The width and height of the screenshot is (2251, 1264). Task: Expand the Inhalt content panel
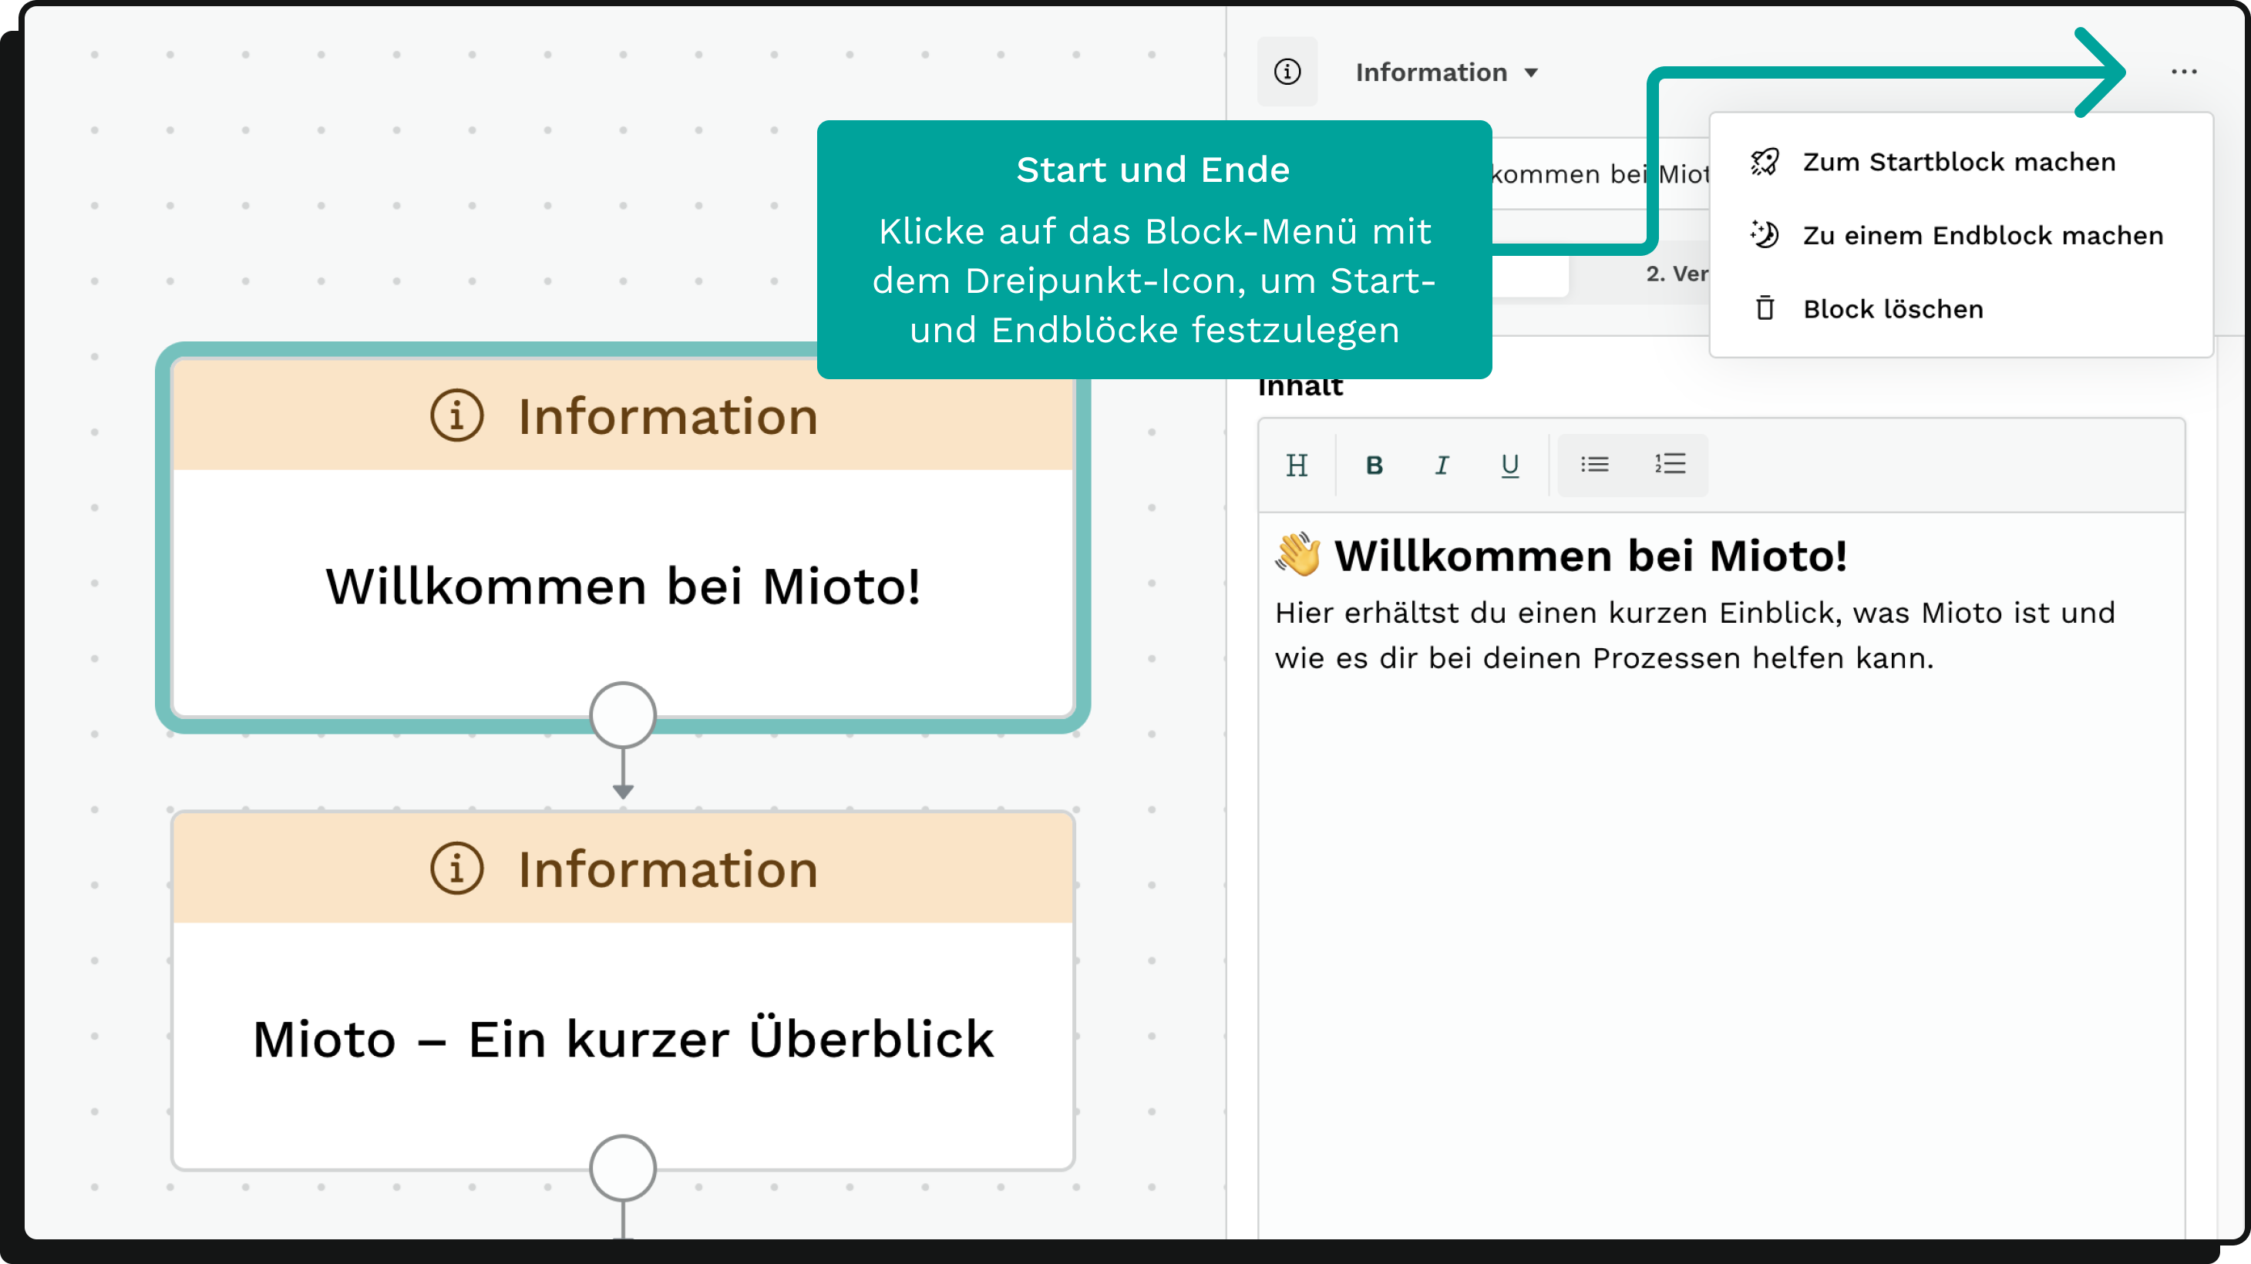(1304, 383)
